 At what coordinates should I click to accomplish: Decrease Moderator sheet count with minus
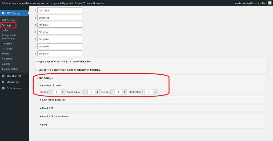tap(143, 92)
